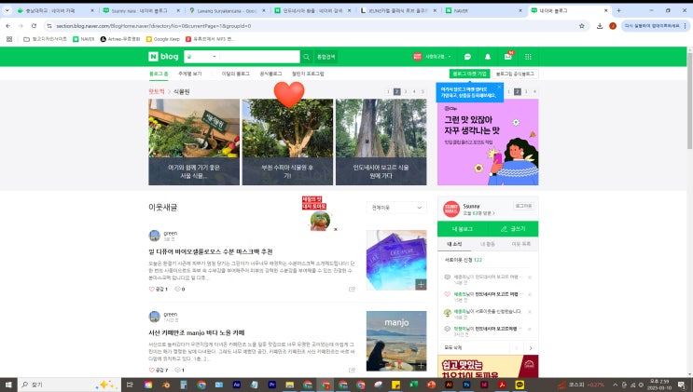Switch to the 이웃 목록 tab
This screenshot has width=693, height=392.
coord(521,244)
